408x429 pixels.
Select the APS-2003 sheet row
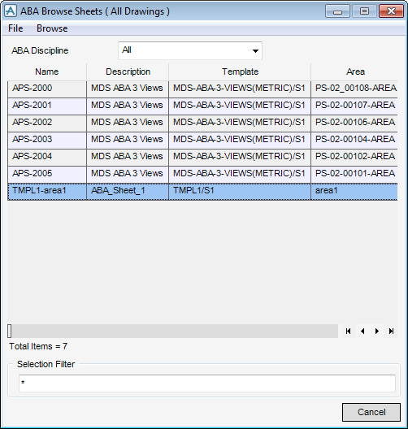(x=202, y=140)
